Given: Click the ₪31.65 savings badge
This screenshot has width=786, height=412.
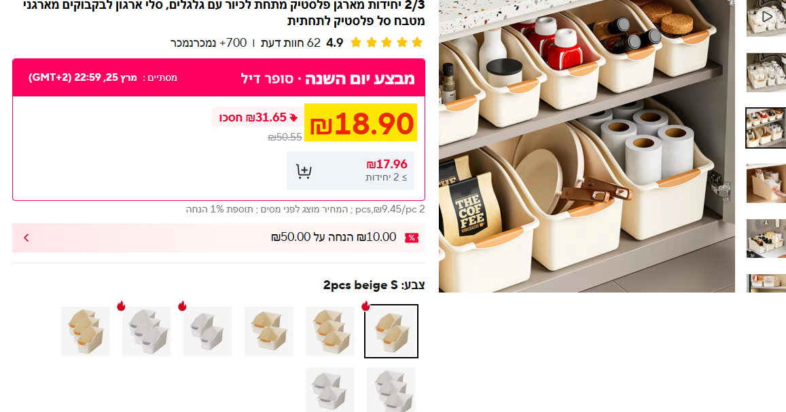Looking at the screenshot, I should 257,117.
